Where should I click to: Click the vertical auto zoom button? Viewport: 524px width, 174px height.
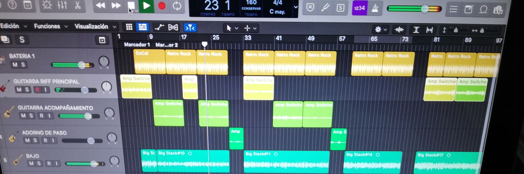click(416, 30)
